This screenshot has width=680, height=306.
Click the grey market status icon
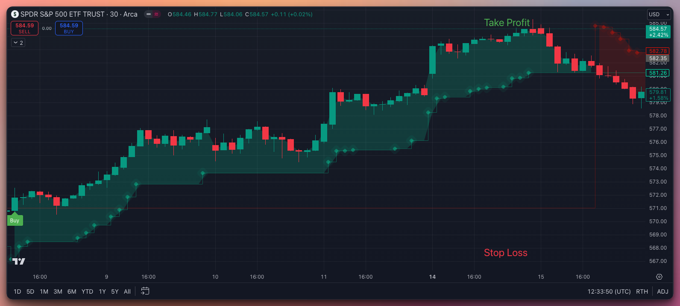point(149,14)
